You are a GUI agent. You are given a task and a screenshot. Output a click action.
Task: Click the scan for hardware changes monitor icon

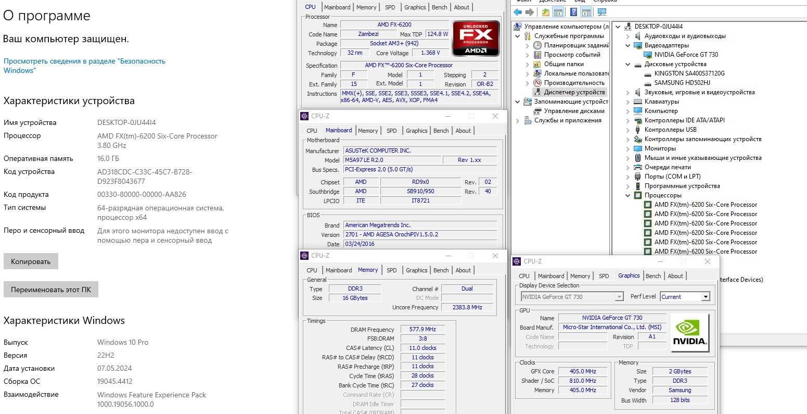(x=601, y=12)
